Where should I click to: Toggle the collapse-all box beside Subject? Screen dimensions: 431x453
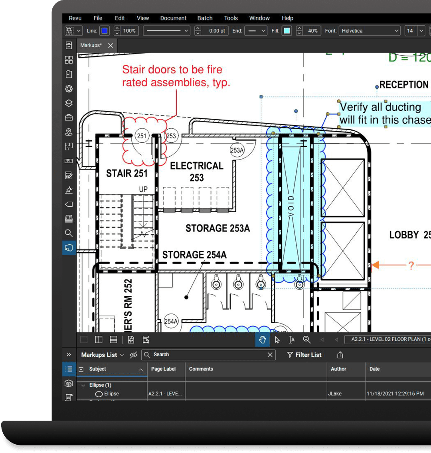pos(81,369)
